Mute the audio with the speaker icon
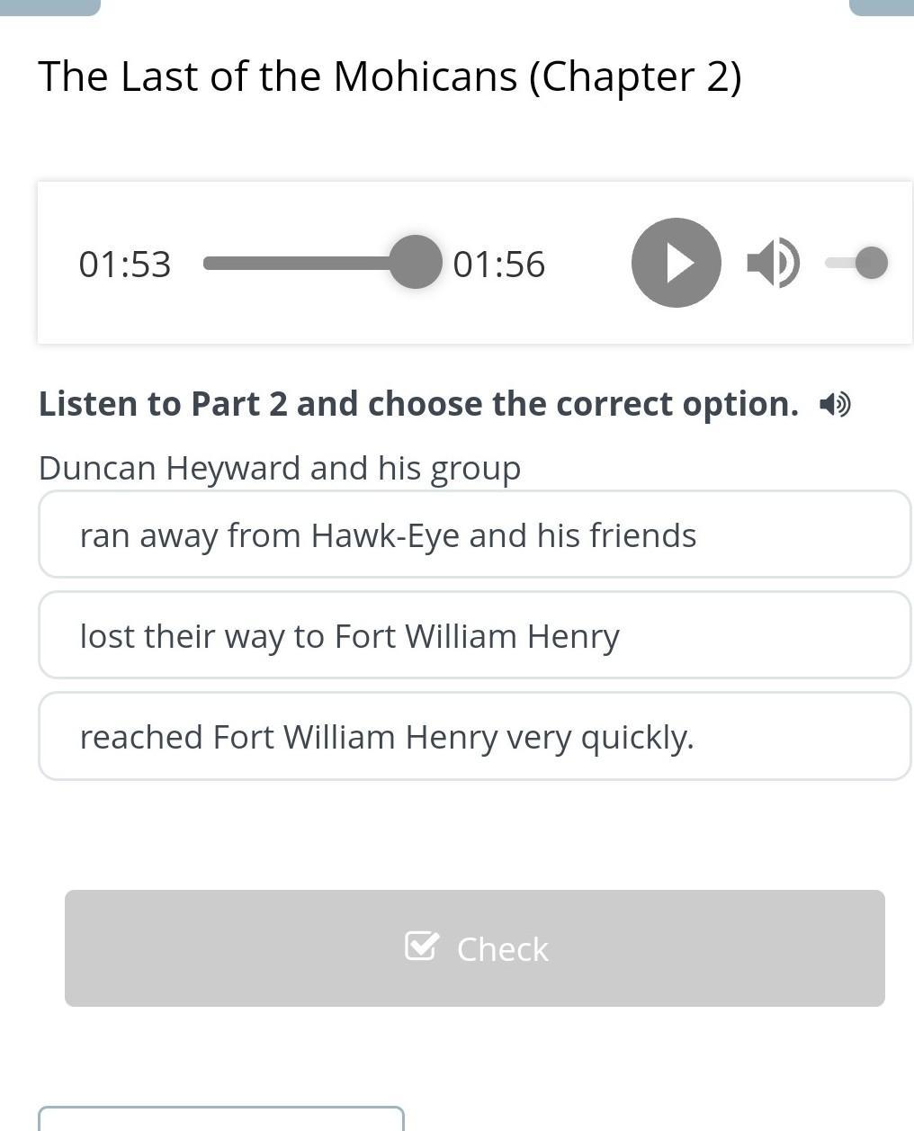 pyautogui.click(x=772, y=263)
